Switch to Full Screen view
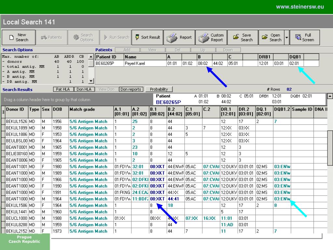 (298, 37)
